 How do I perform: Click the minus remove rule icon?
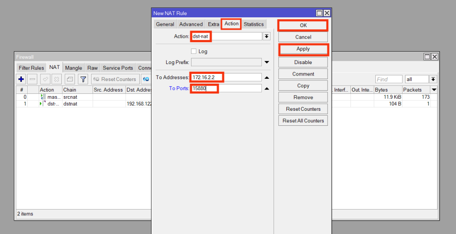pyautogui.click(x=33, y=79)
